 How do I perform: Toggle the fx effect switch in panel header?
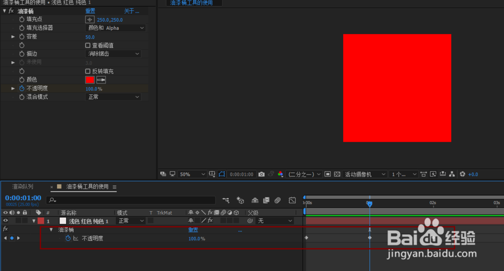pyautogui.click(x=11, y=11)
